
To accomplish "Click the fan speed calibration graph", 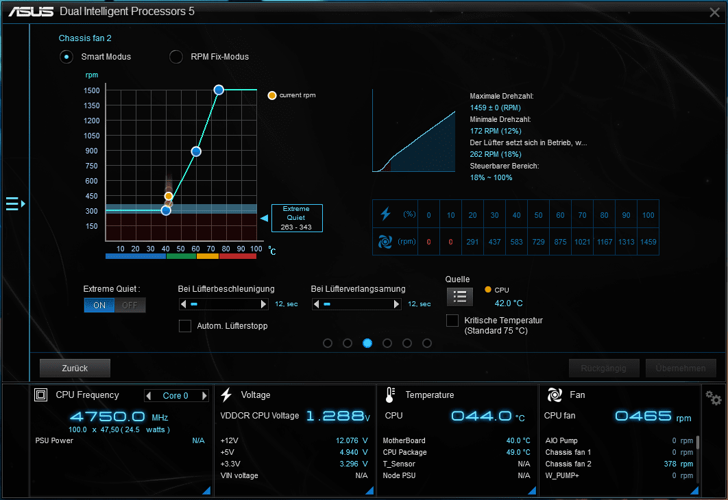I will (x=413, y=132).
